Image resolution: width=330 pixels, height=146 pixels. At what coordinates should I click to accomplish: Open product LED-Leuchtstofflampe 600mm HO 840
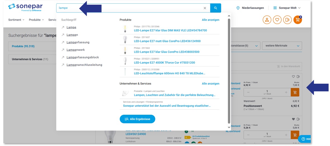coord(169,73)
